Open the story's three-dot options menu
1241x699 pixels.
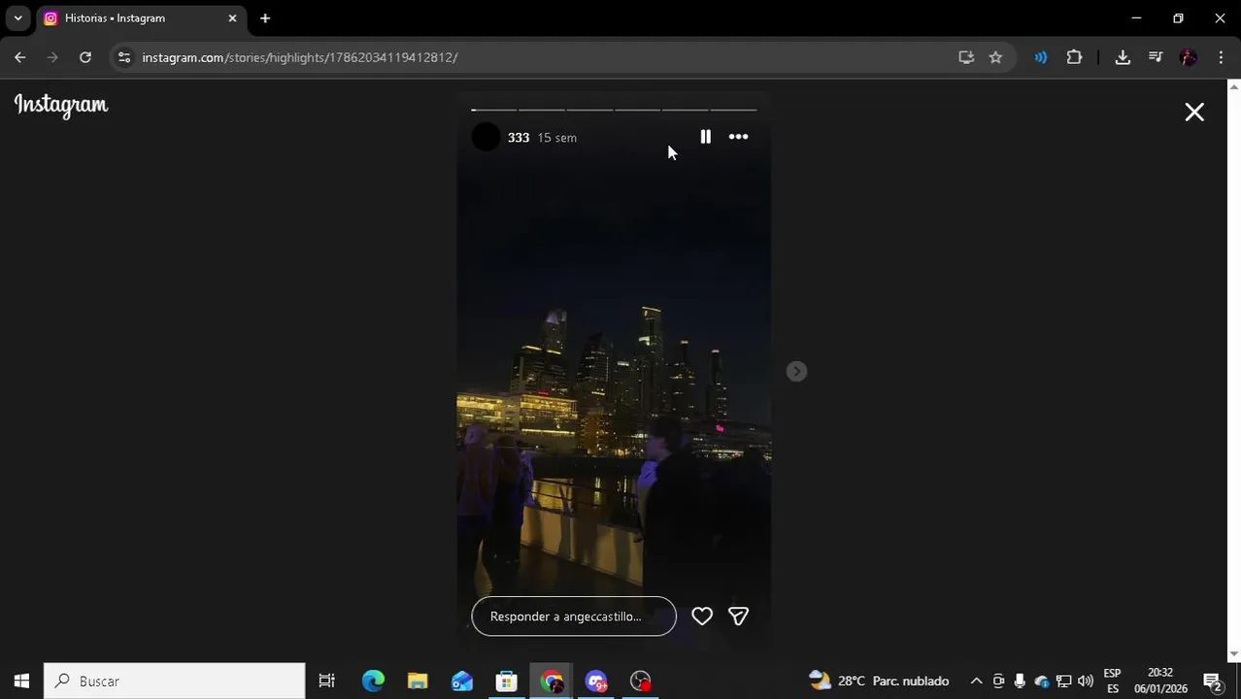click(x=738, y=137)
